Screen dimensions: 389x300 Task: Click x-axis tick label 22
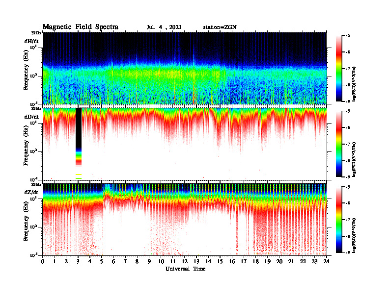[x=303, y=262]
